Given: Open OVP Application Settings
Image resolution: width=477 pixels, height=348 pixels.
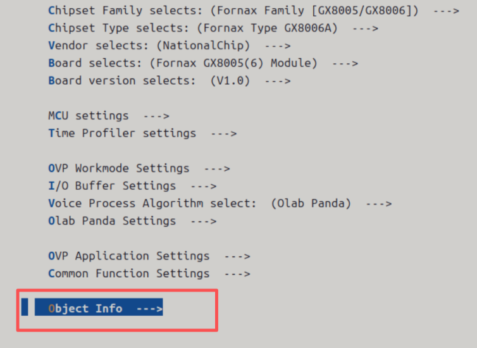Looking at the screenshot, I should (149, 256).
